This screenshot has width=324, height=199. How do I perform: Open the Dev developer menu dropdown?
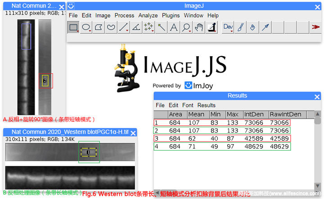(x=228, y=27)
